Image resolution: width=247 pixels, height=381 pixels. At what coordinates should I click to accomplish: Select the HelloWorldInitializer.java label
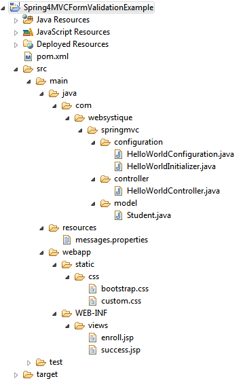pyautogui.click(x=171, y=166)
